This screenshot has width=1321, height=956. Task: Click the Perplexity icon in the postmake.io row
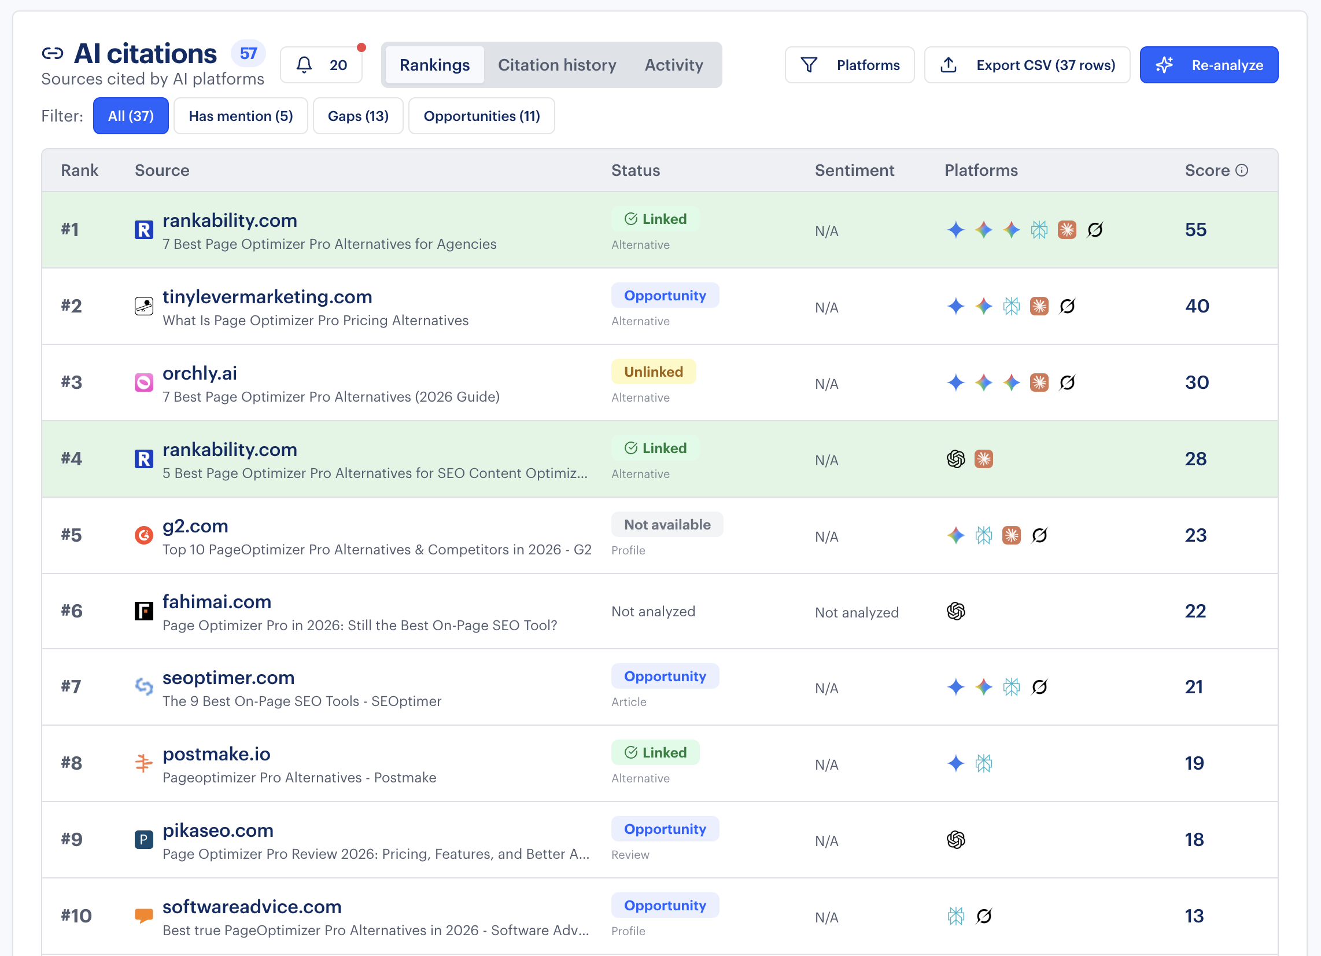(984, 764)
